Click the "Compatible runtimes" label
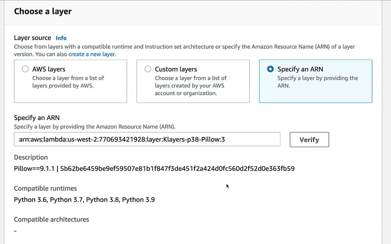391x244 pixels. [x=45, y=188]
